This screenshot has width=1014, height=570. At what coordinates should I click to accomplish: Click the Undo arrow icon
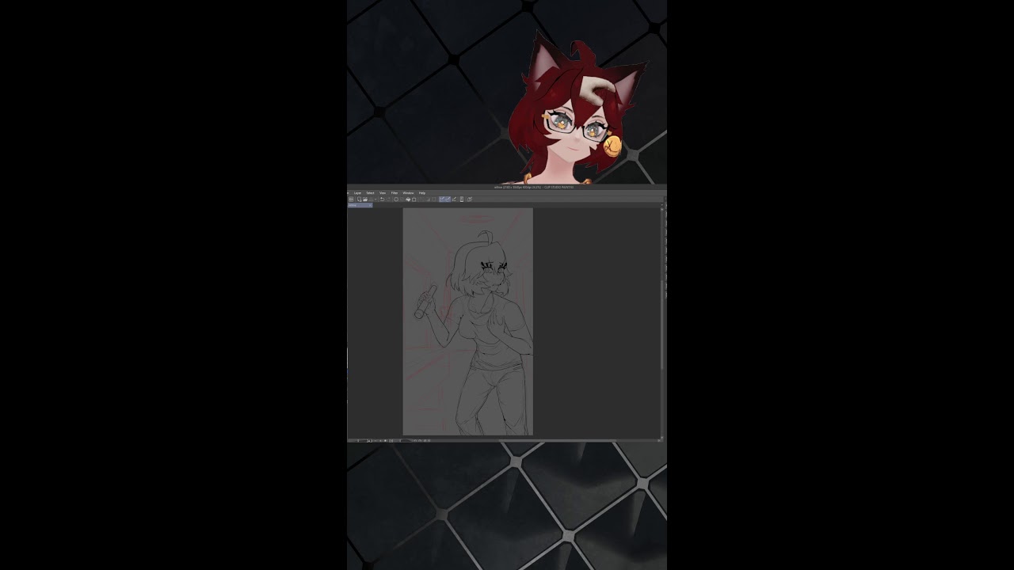(x=382, y=199)
